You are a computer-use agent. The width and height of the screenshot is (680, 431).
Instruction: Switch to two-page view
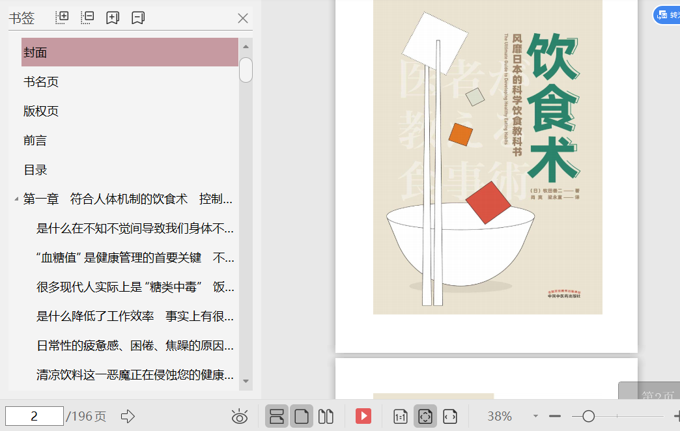click(x=326, y=416)
